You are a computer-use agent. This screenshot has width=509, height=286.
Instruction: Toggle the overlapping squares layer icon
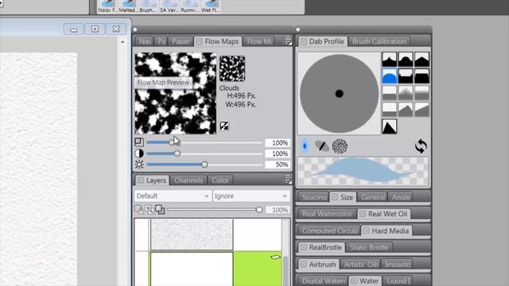(x=160, y=210)
